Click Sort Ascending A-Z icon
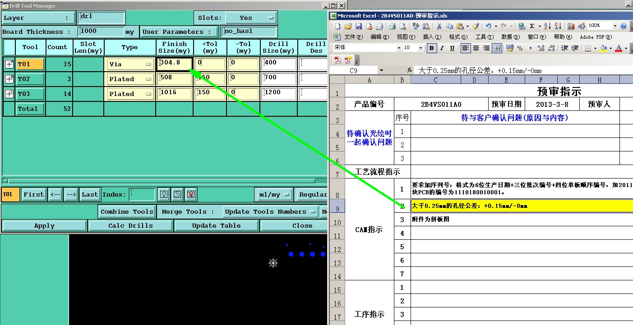Viewport: 633px width, 325px height. tap(547, 26)
